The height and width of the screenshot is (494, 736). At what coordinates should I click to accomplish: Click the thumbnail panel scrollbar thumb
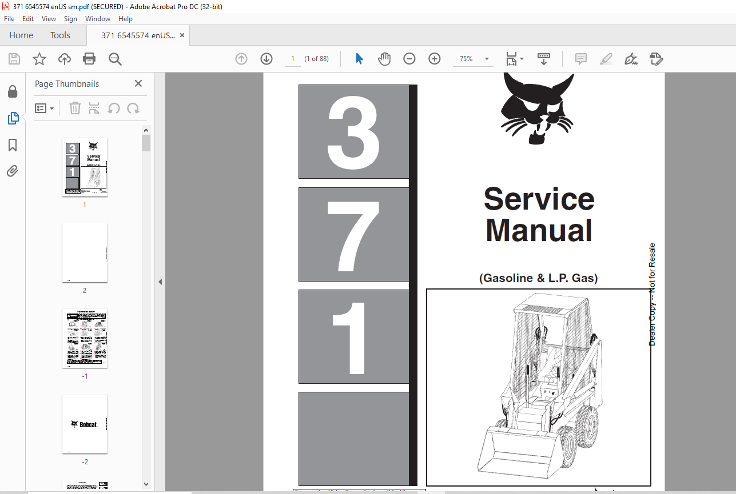pos(146,143)
